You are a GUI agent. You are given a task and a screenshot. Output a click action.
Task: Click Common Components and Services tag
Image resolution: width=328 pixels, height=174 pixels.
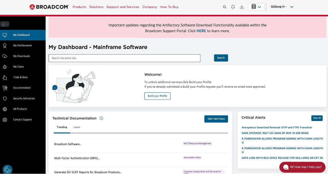pyautogui.click(x=204, y=172)
